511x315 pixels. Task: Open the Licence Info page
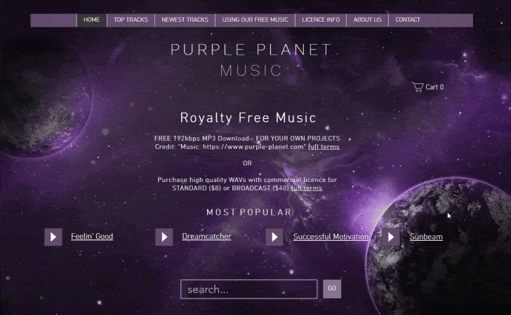(321, 20)
